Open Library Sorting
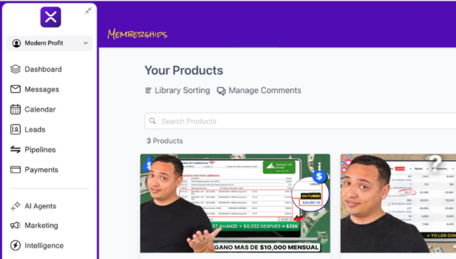The height and width of the screenshot is (259, 456). pos(177,90)
